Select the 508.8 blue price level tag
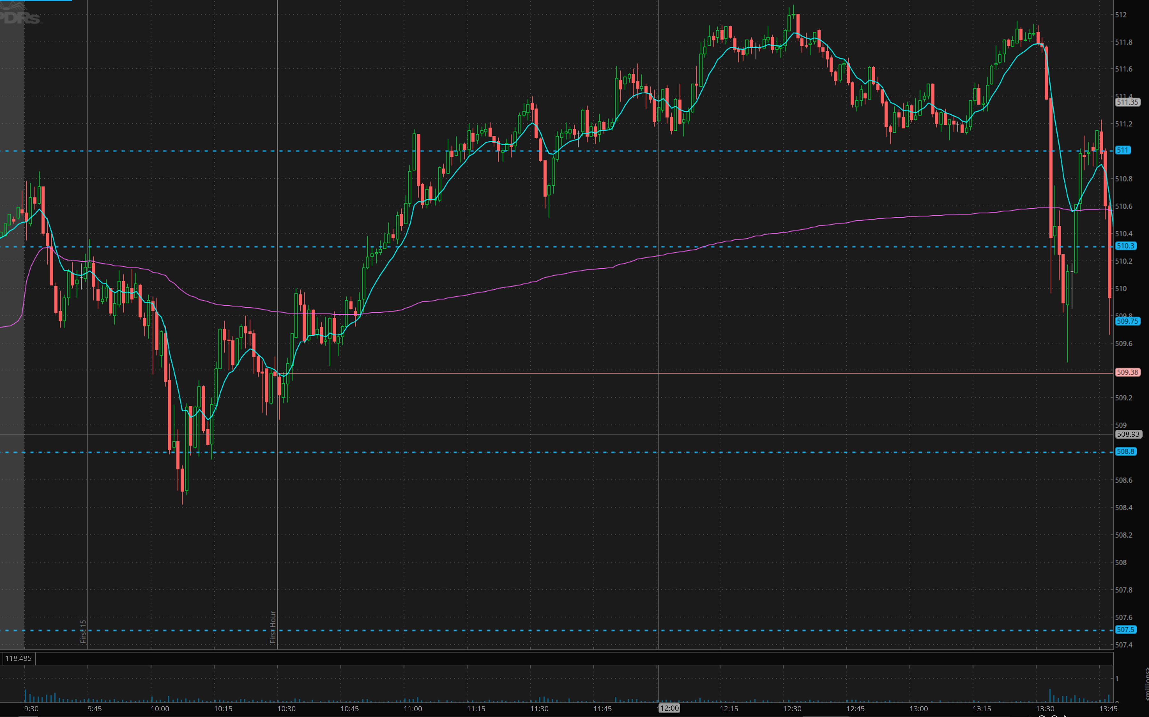The height and width of the screenshot is (717, 1149). [x=1125, y=451]
